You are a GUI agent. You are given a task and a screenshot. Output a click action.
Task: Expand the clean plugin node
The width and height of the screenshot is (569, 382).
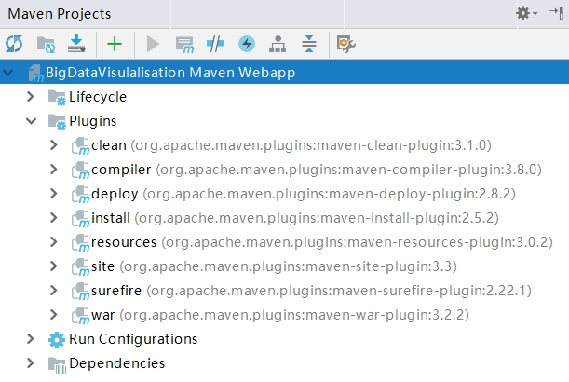pos(54,145)
